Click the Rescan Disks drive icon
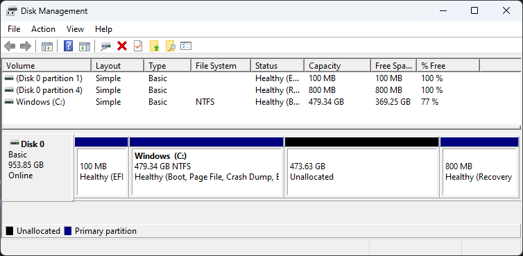 [106, 46]
